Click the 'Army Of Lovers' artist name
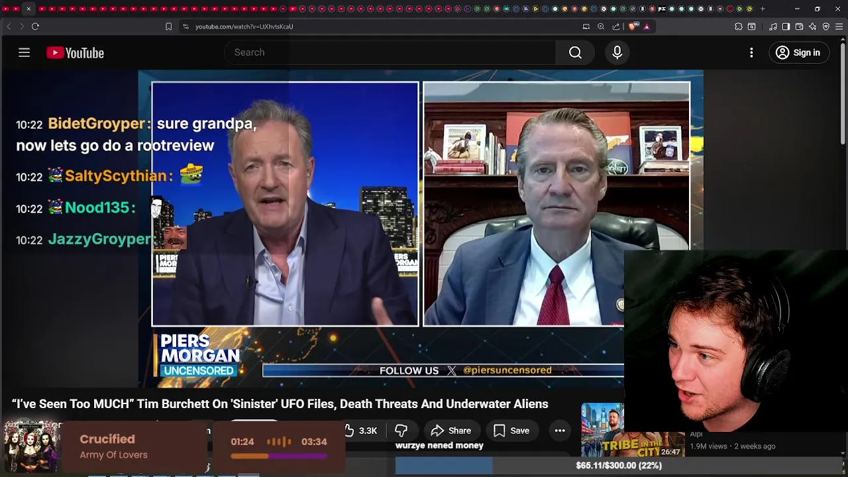 pyautogui.click(x=113, y=455)
